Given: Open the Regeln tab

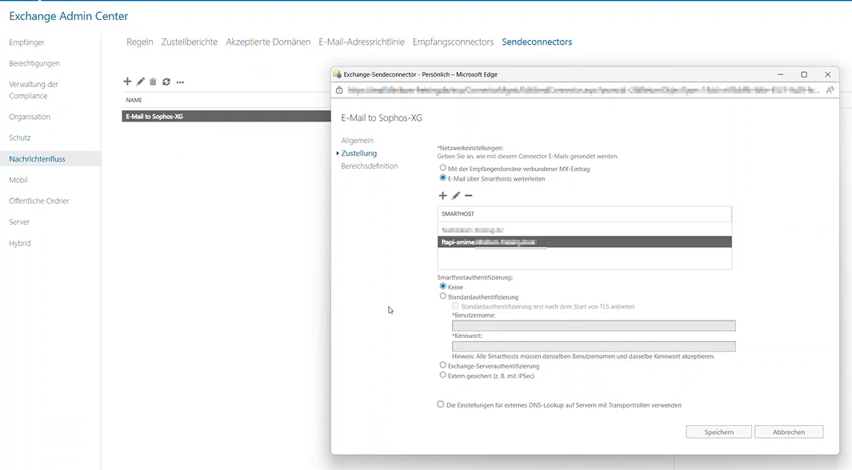Looking at the screenshot, I should 140,42.
